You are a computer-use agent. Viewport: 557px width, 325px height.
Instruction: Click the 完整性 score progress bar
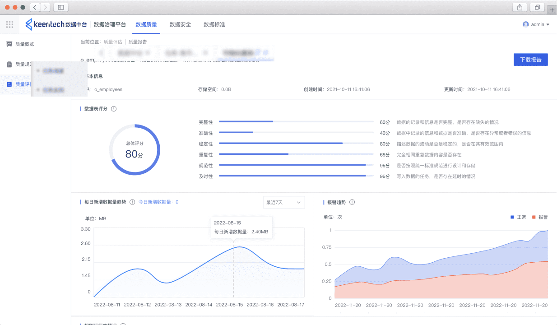click(296, 122)
